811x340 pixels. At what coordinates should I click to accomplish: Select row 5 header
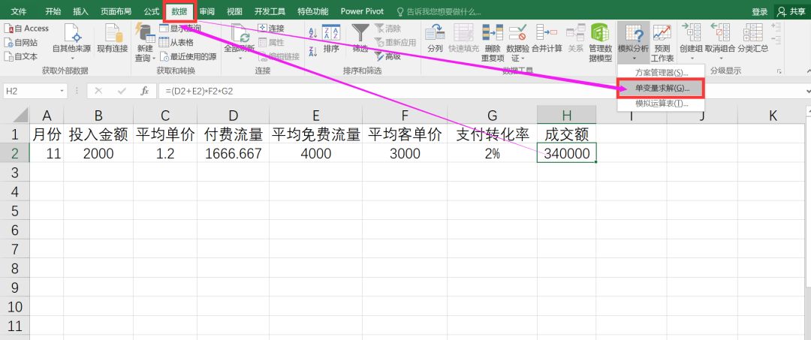pyautogui.click(x=15, y=211)
